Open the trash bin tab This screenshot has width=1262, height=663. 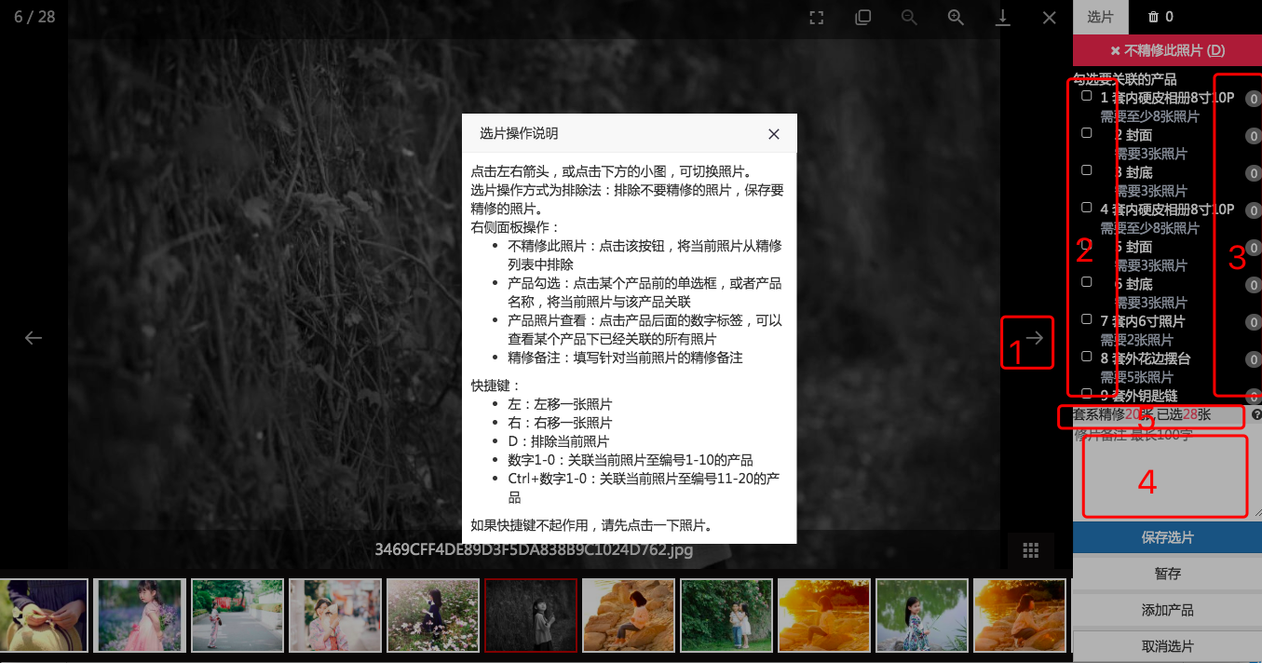point(1160,17)
